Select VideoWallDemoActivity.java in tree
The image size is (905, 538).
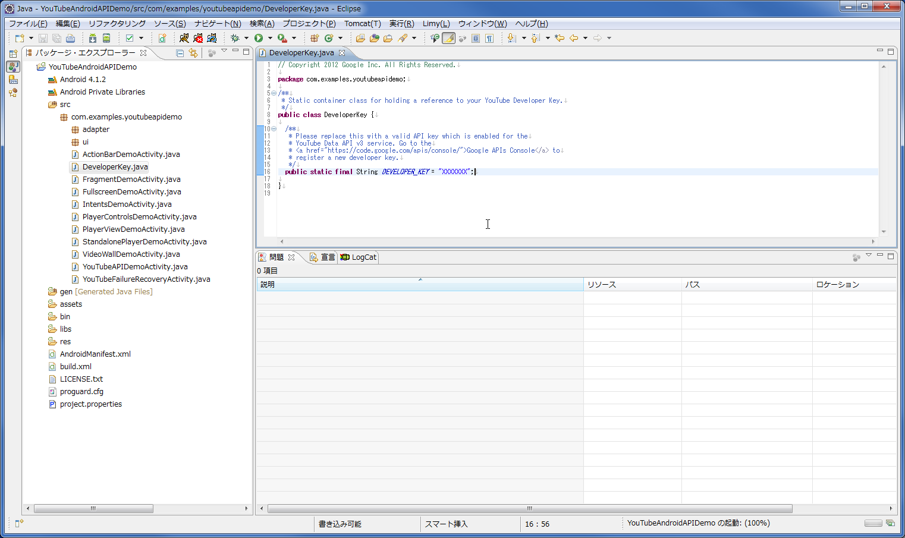pos(131,254)
